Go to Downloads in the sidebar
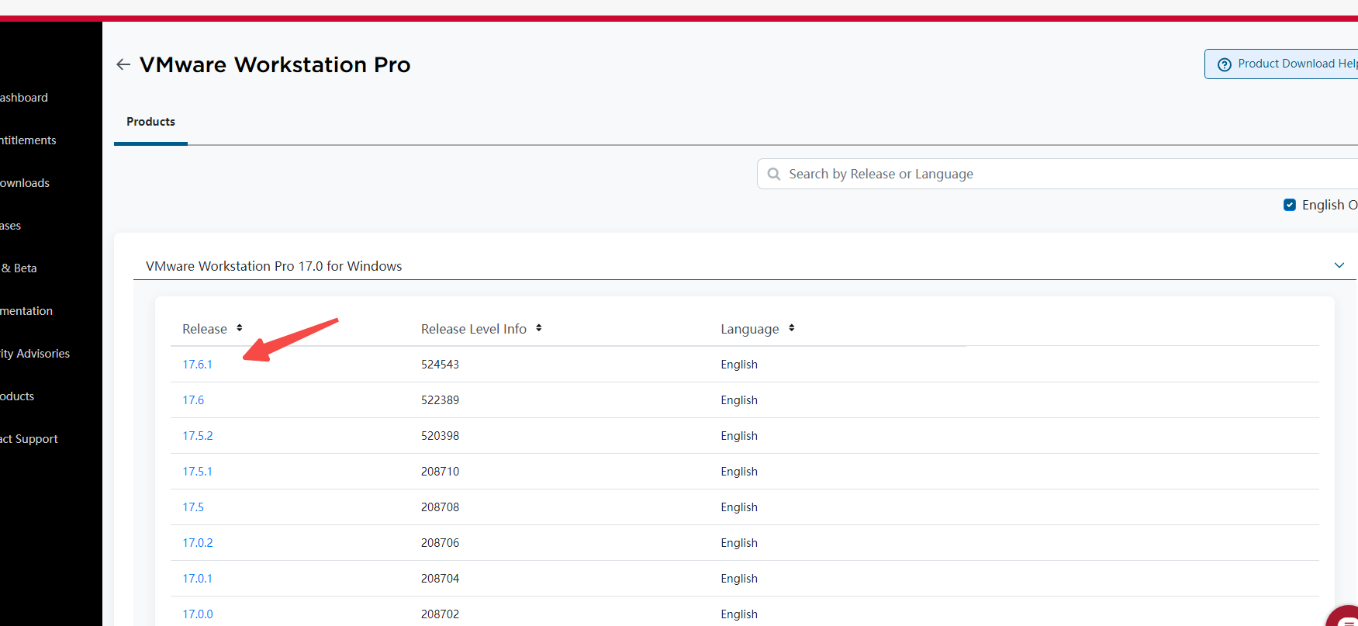The image size is (1358, 626). point(25,183)
